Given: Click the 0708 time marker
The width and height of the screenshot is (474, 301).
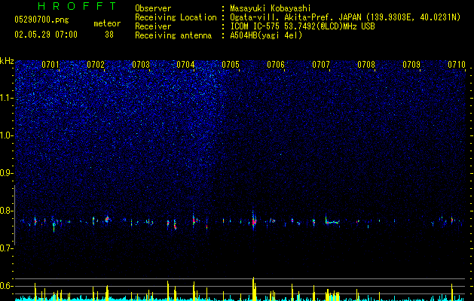Looking at the screenshot, I should coord(366,65).
